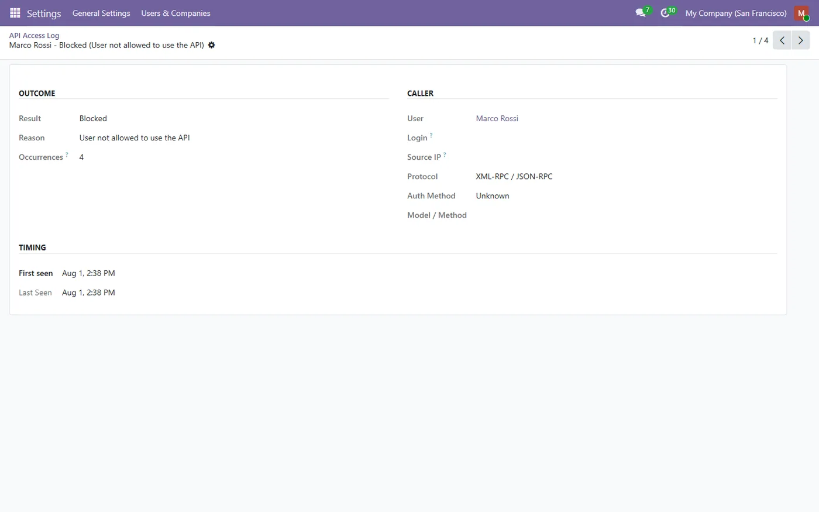Click the First seen timestamp value
The height and width of the screenshot is (512, 819).
point(88,273)
